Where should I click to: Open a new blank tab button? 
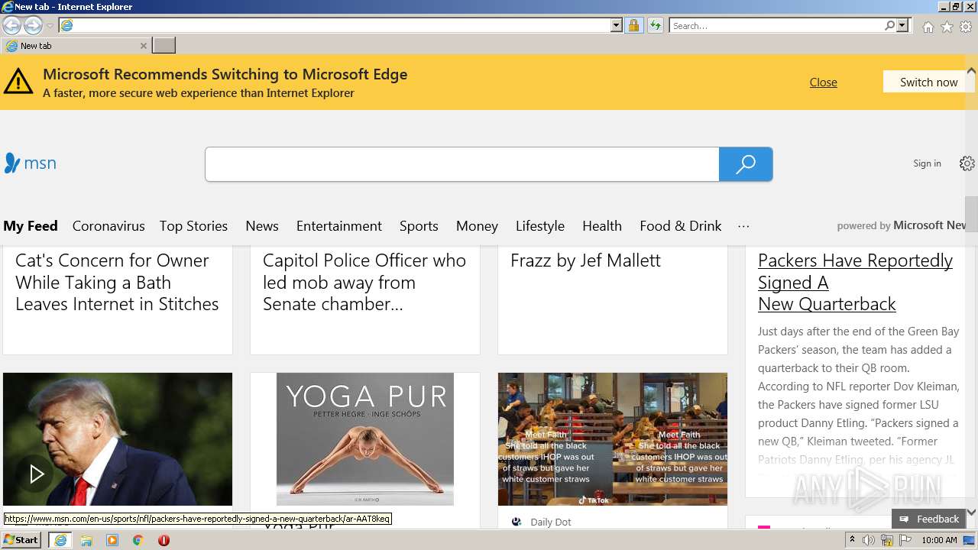pyautogui.click(x=164, y=46)
